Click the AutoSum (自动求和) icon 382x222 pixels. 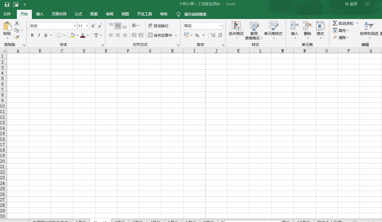(335, 23)
